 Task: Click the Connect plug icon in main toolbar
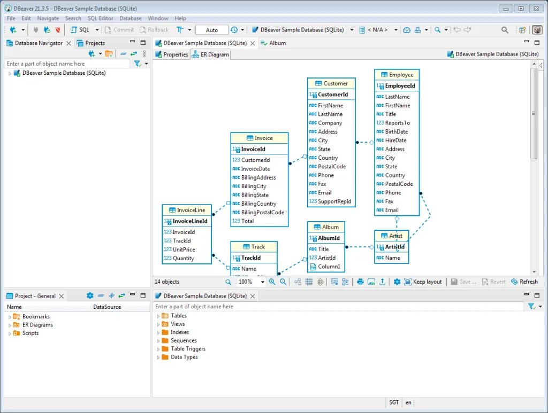coord(36,30)
